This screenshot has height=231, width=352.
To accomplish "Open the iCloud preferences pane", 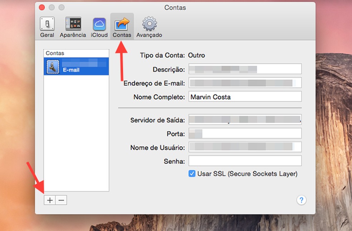I will coord(99,26).
